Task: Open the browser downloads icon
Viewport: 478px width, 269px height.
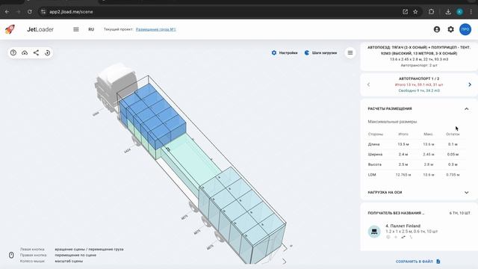Action: (x=448, y=12)
